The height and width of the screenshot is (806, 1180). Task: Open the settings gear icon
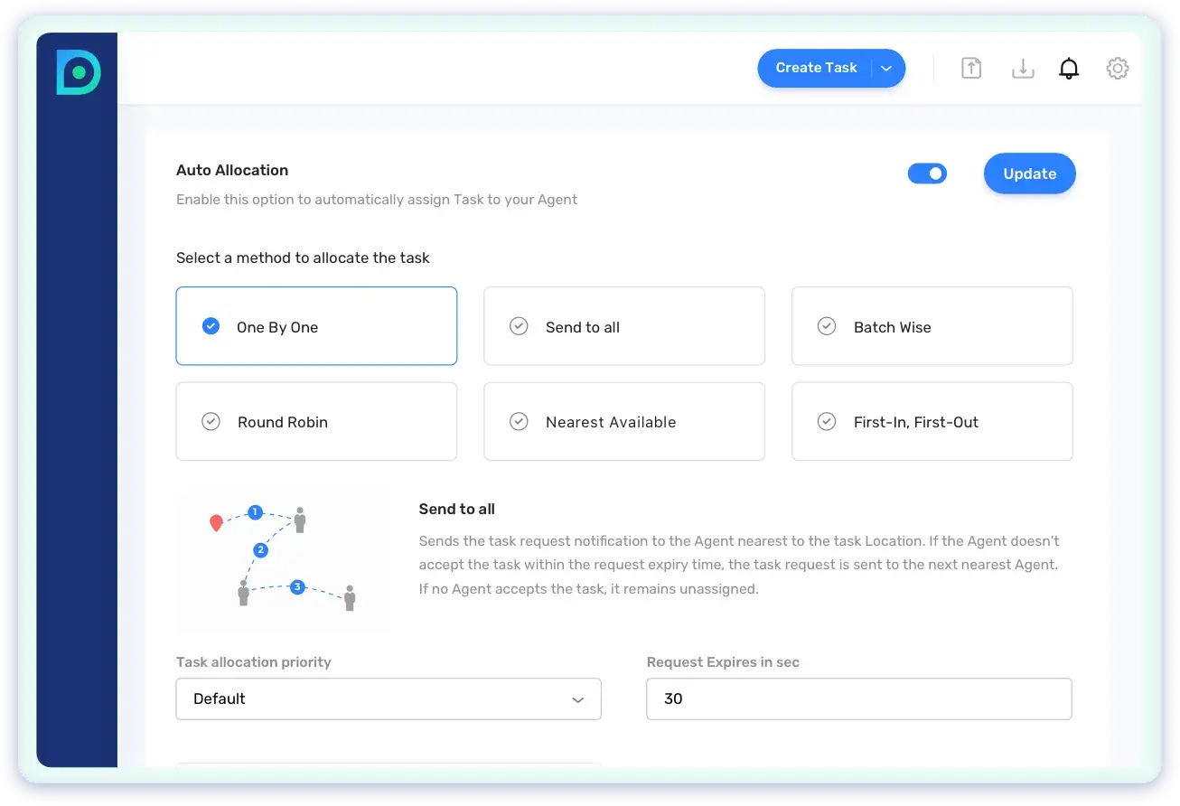pyautogui.click(x=1118, y=69)
